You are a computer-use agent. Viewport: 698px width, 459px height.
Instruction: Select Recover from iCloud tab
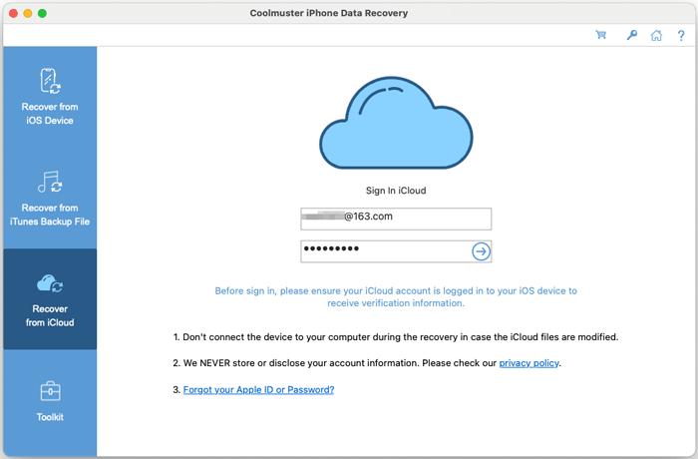pos(50,299)
